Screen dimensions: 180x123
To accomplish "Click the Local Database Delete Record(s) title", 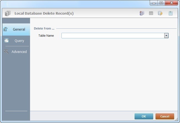I will [x=44, y=13].
